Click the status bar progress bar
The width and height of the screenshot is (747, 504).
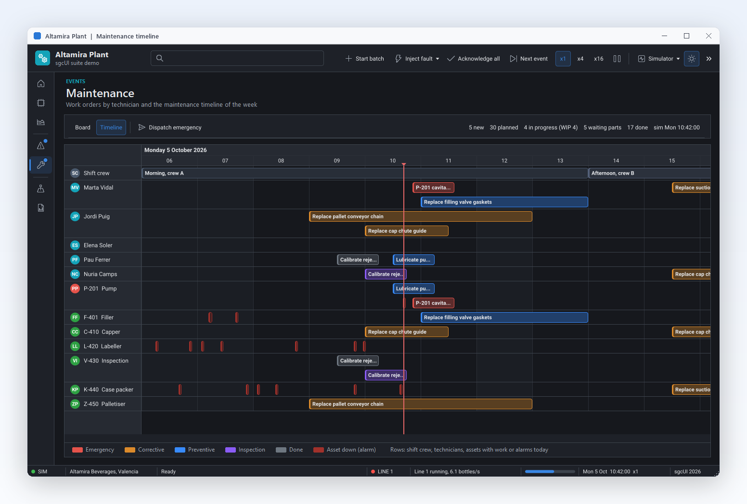550,472
